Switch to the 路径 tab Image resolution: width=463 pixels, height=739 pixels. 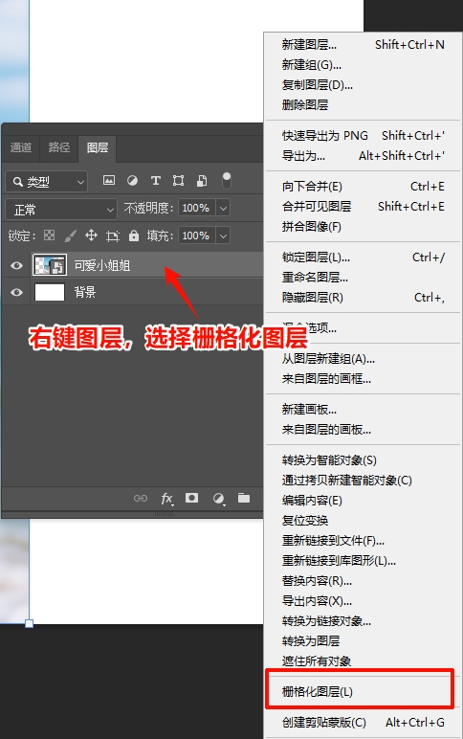pos(59,147)
